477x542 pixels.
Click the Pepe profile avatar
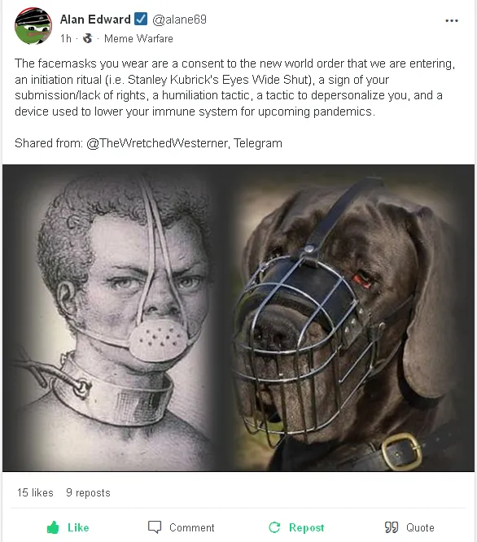pyautogui.click(x=33, y=26)
